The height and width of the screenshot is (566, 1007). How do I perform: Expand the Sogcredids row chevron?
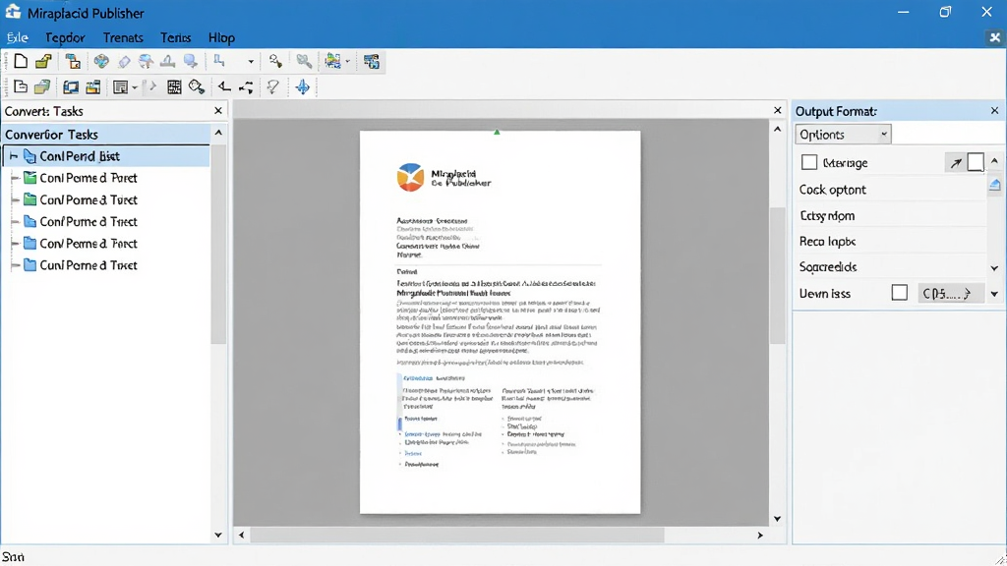tap(994, 268)
